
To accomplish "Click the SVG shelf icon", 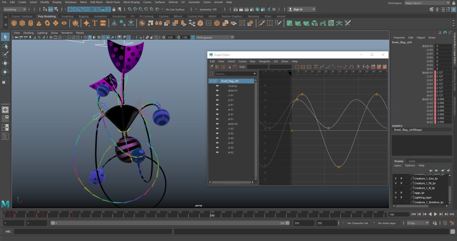I will pos(103,23).
